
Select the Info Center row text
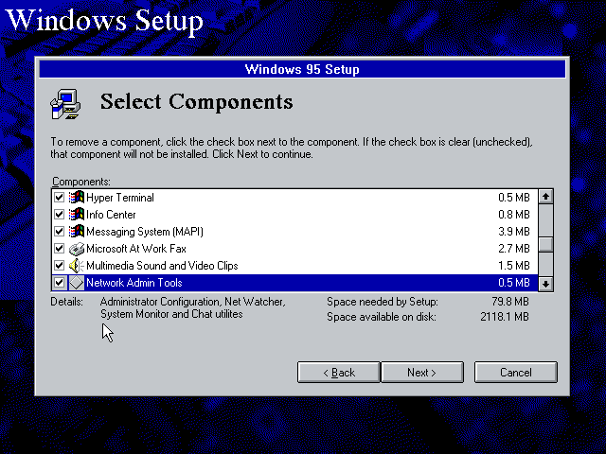tap(111, 215)
